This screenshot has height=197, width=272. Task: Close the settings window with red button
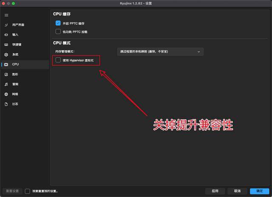click(3, 3)
